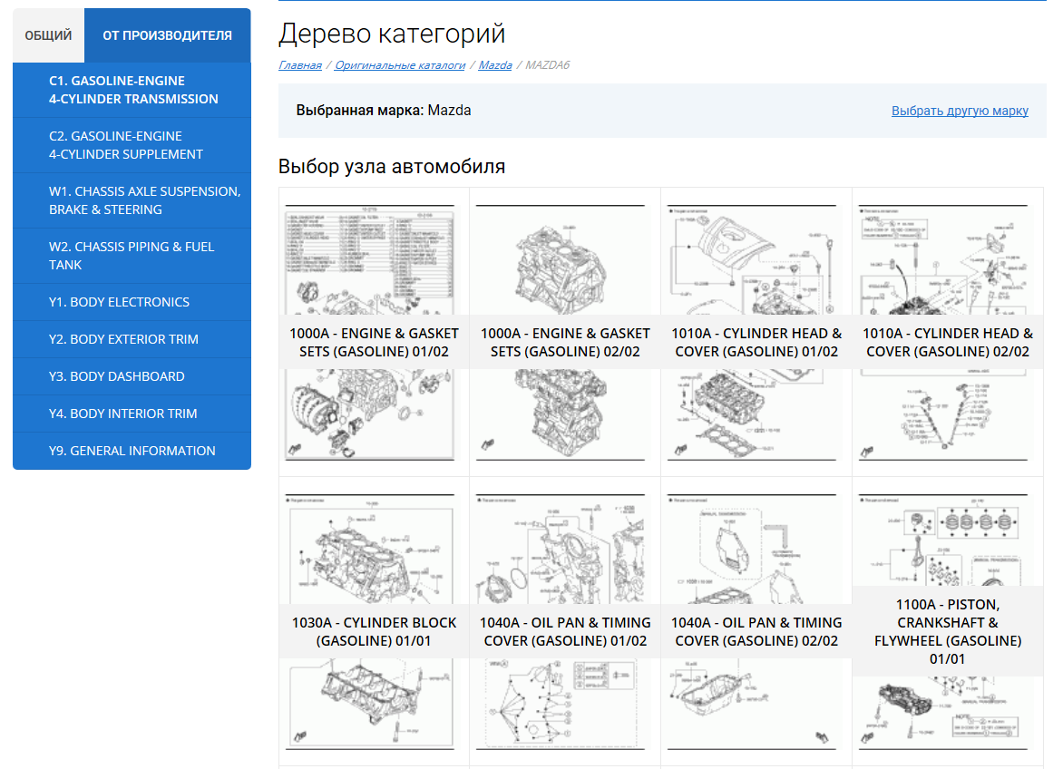This screenshot has height=769, width=1063.
Task: Select Y2. Body Exterior Trim category
Action: click(132, 339)
